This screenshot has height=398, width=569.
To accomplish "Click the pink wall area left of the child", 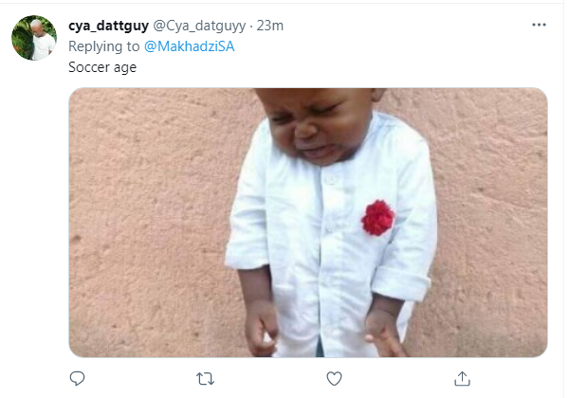I will pyautogui.click(x=142, y=218).
